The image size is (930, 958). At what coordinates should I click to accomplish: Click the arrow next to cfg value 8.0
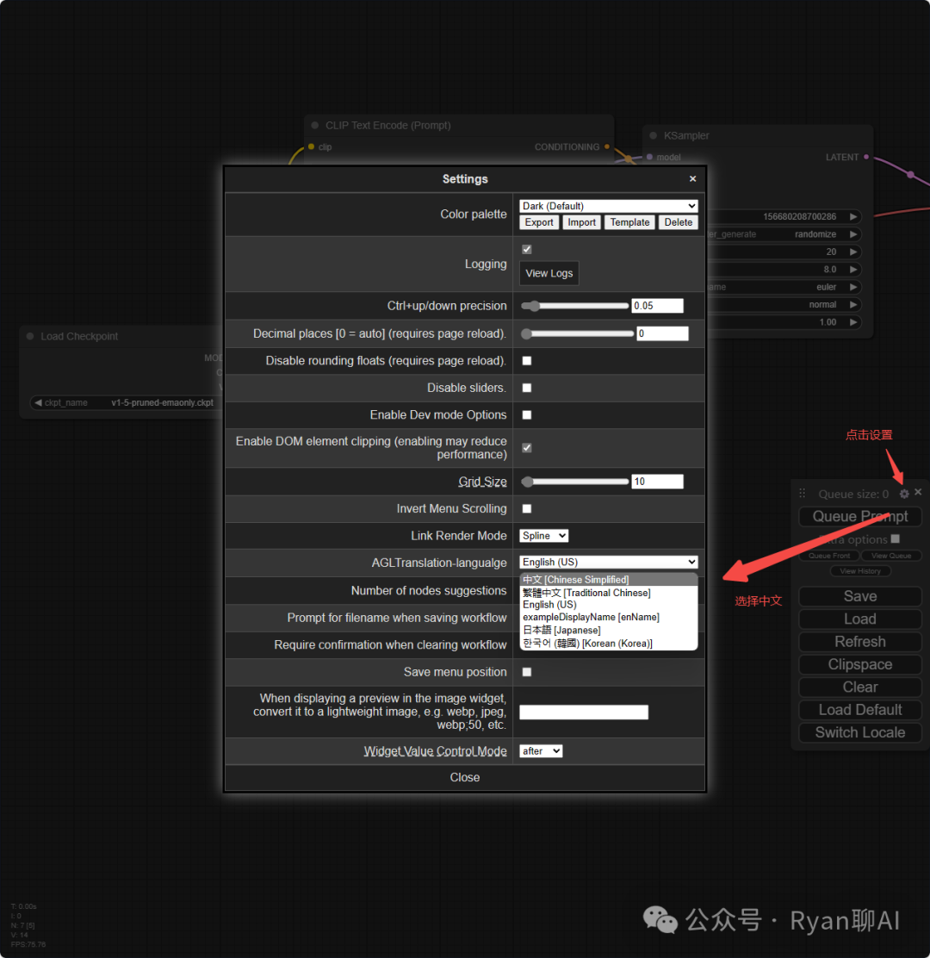[x=853, y=270]
